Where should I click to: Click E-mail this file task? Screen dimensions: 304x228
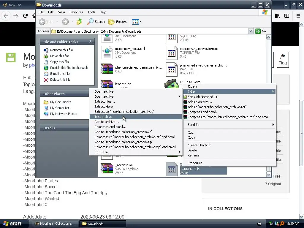(60, 74)
